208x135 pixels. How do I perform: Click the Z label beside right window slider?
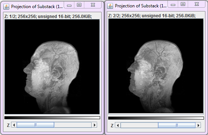(x=112, y=125)
